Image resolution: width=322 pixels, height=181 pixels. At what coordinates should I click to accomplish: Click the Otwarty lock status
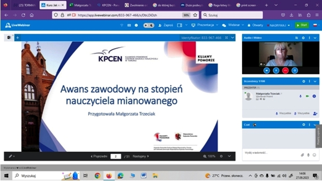coord(255,25)
